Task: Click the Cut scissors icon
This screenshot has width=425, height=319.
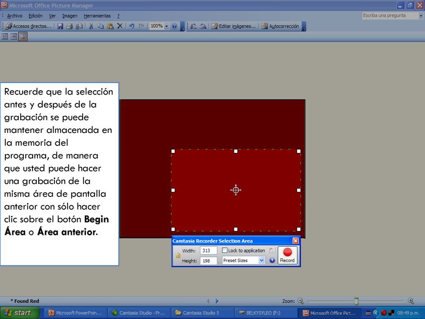Action: tap(91, 26)
